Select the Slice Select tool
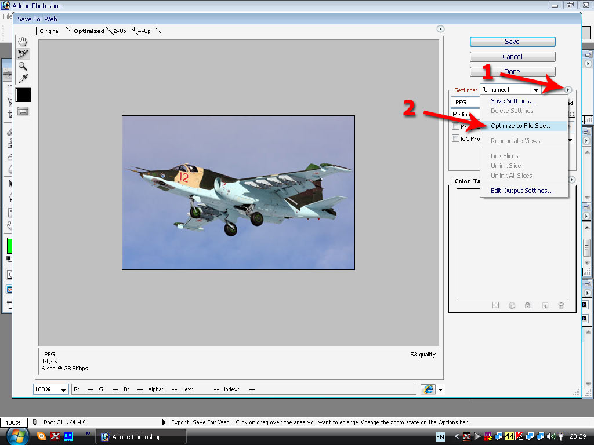Screen dimensions: 594x445 [x=23, y=54]
